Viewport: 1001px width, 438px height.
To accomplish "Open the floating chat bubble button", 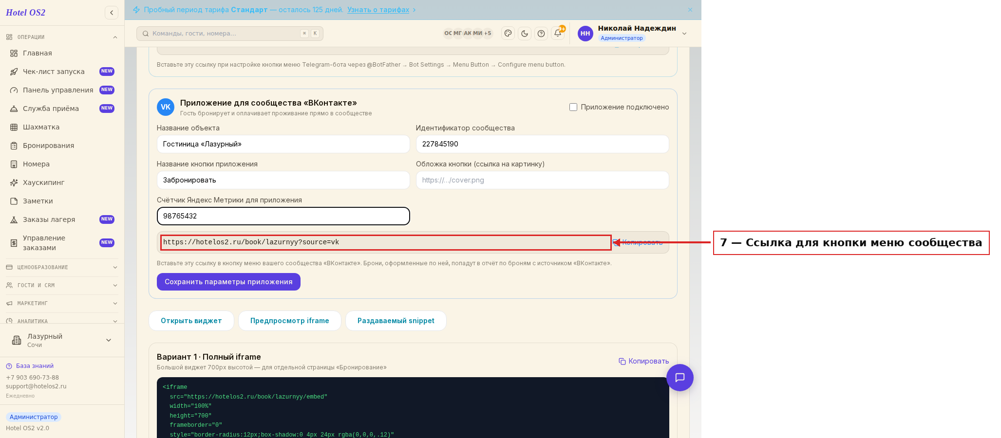I will pyautogui.click(x=680, y=378).
